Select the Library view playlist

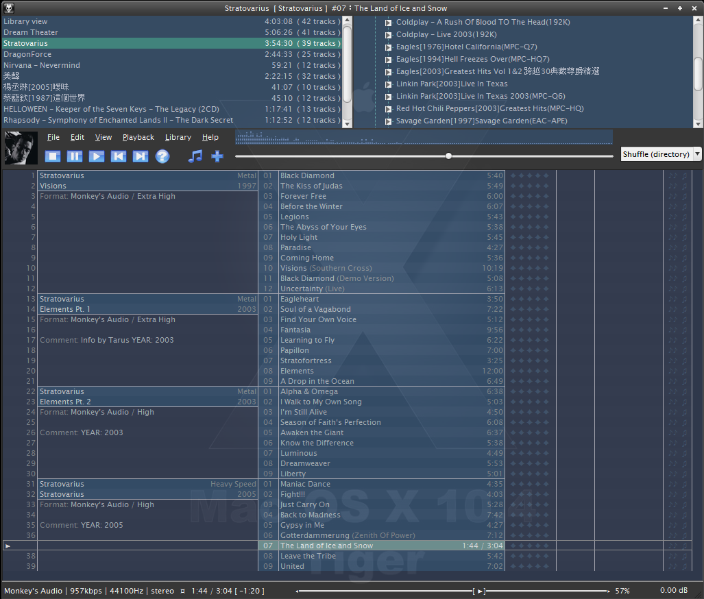172,21
